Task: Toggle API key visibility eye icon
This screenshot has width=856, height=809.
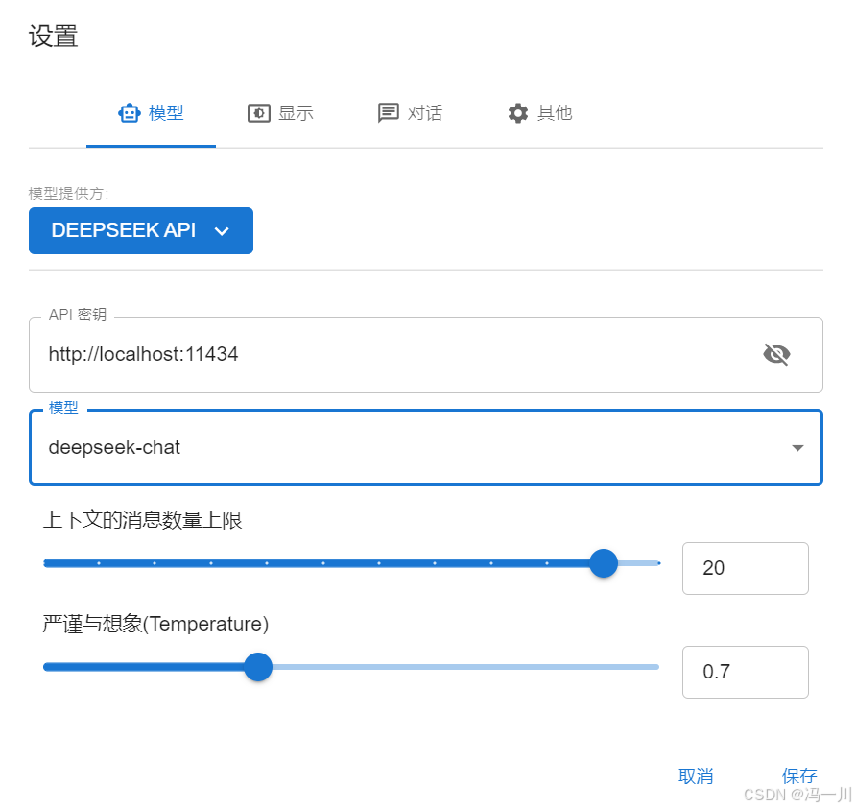Action: pos(776,354)
